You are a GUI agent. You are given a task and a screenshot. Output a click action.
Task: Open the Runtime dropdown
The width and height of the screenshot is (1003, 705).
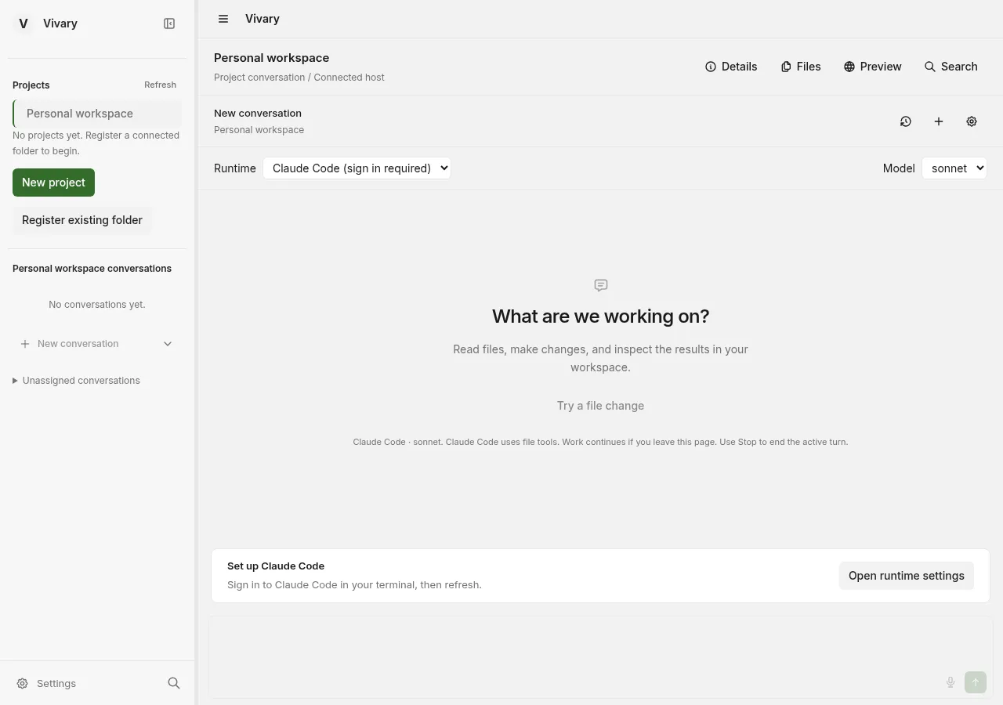tap(357, 168)
